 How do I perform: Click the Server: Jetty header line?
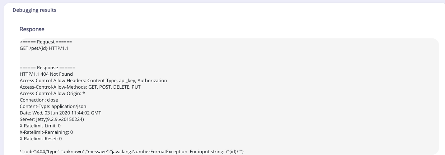point(52,119)
